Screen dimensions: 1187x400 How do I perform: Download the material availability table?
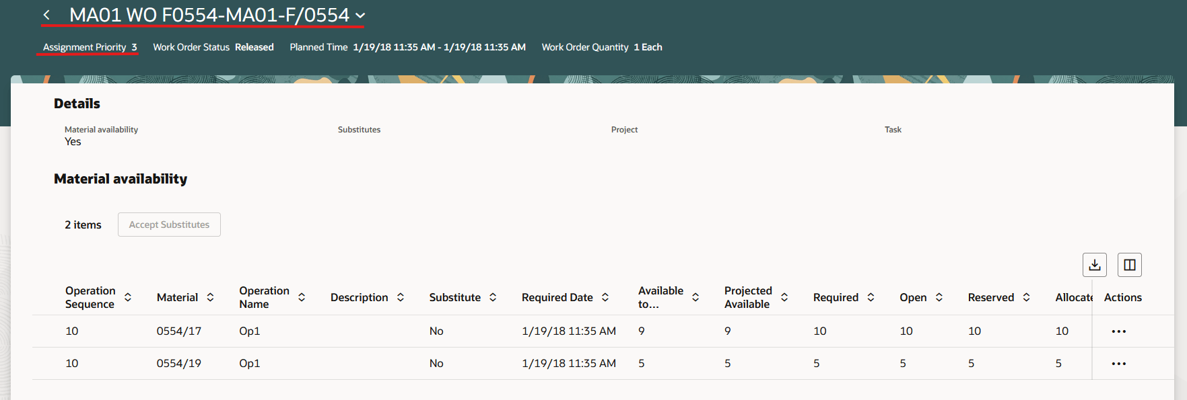pyautogui.click(x=1095, y=265)
